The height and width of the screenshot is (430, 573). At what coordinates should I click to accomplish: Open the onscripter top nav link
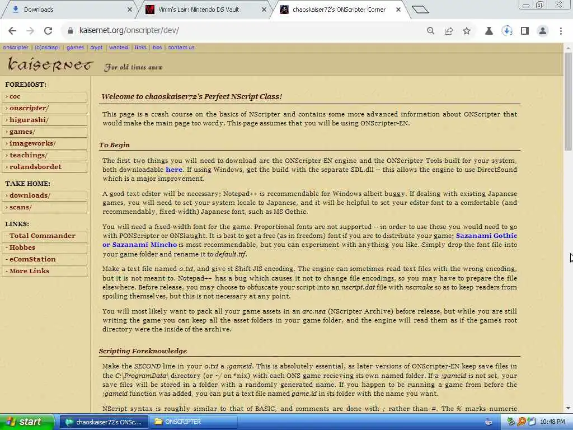(x=15, y=48)
